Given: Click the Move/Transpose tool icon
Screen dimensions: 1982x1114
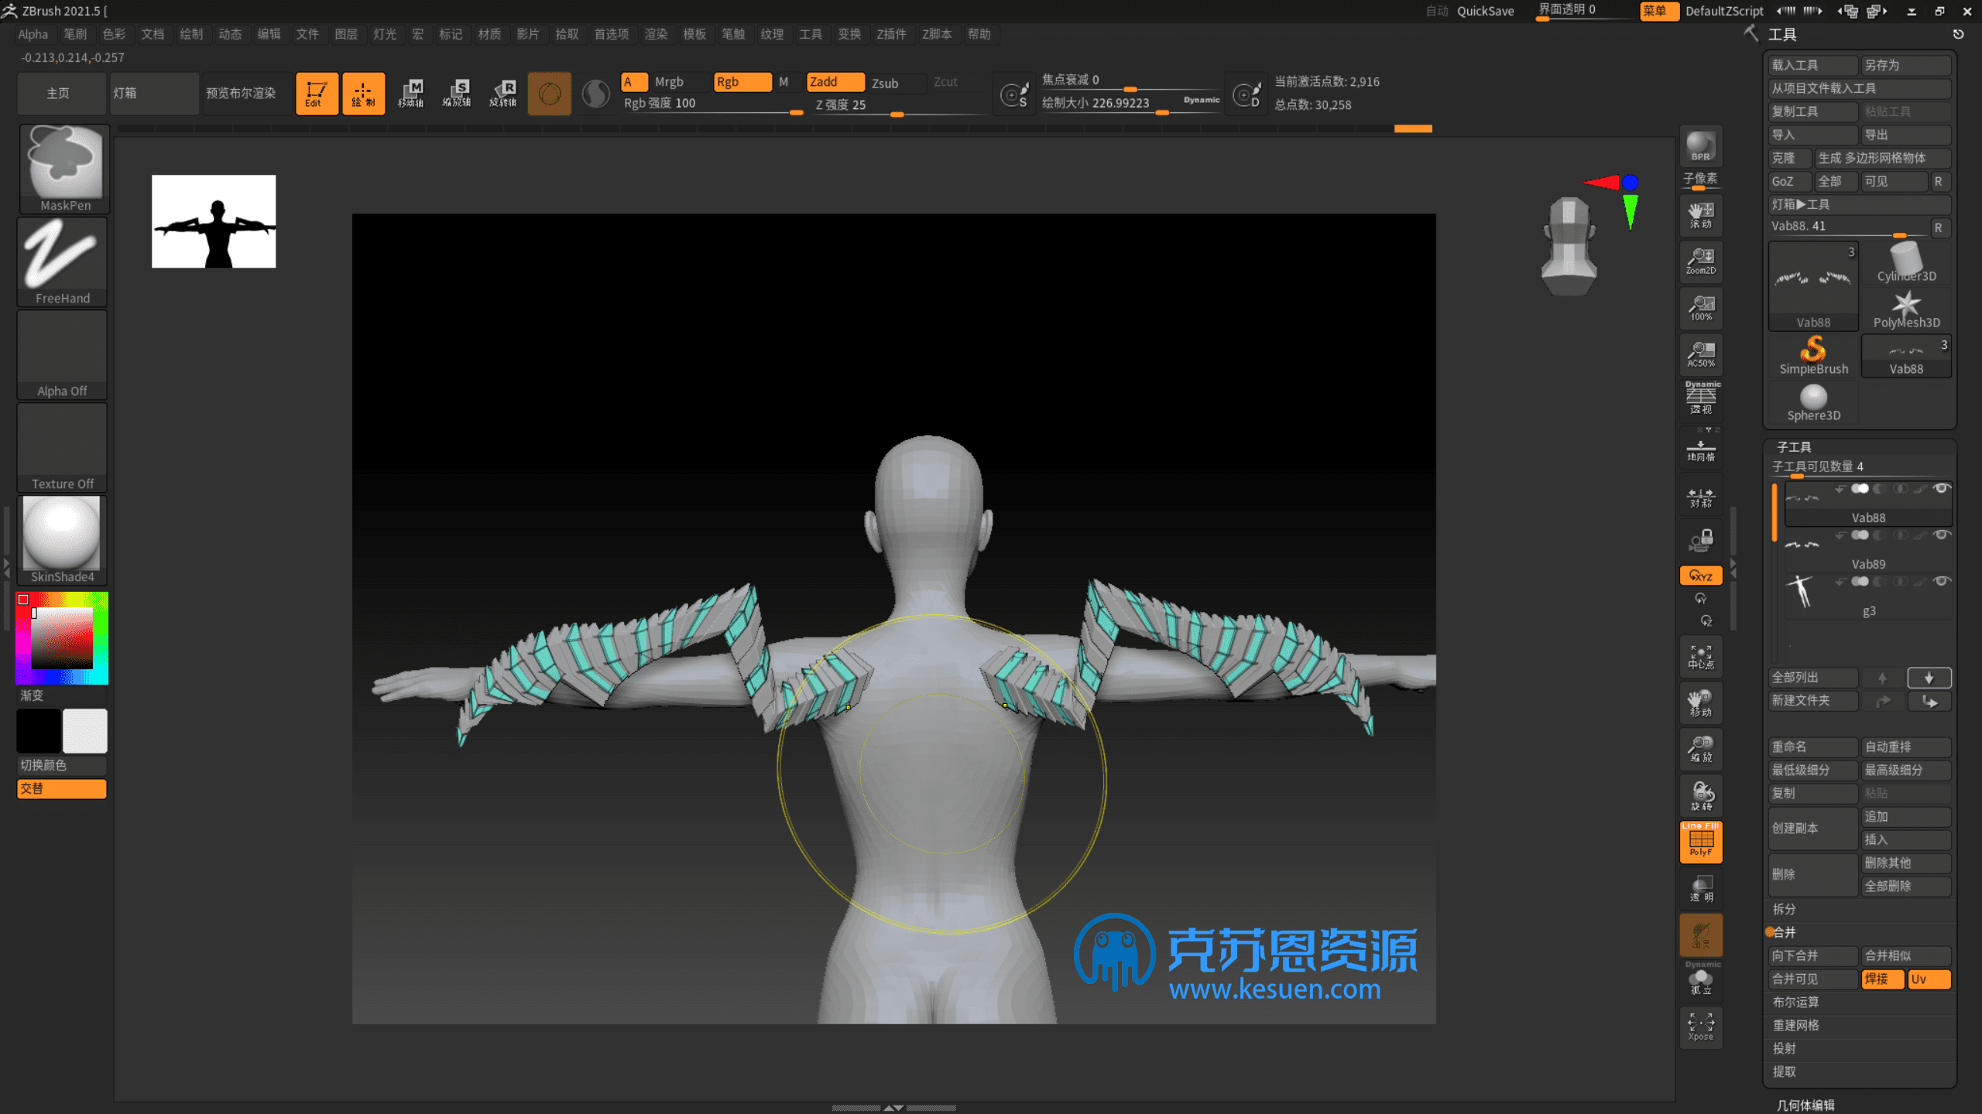Looking at the screenshot, I should pos(413,91).
